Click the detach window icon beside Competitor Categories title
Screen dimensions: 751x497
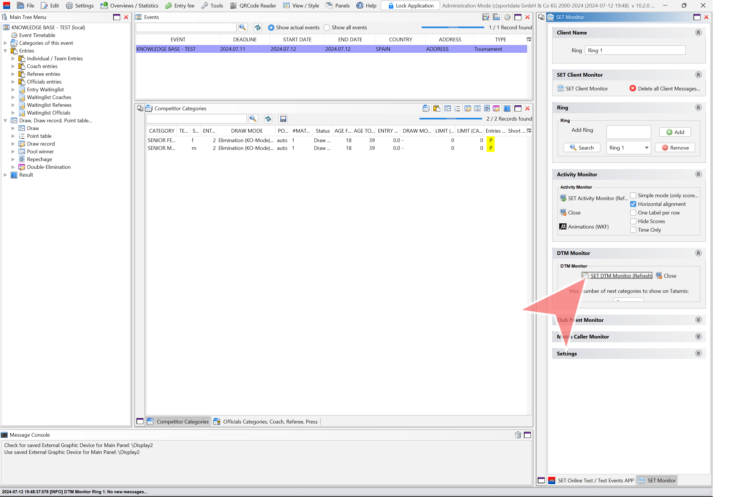click(140, 108)
